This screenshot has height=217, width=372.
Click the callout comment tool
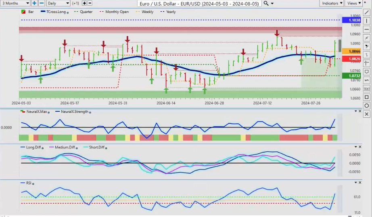(367, 71)
